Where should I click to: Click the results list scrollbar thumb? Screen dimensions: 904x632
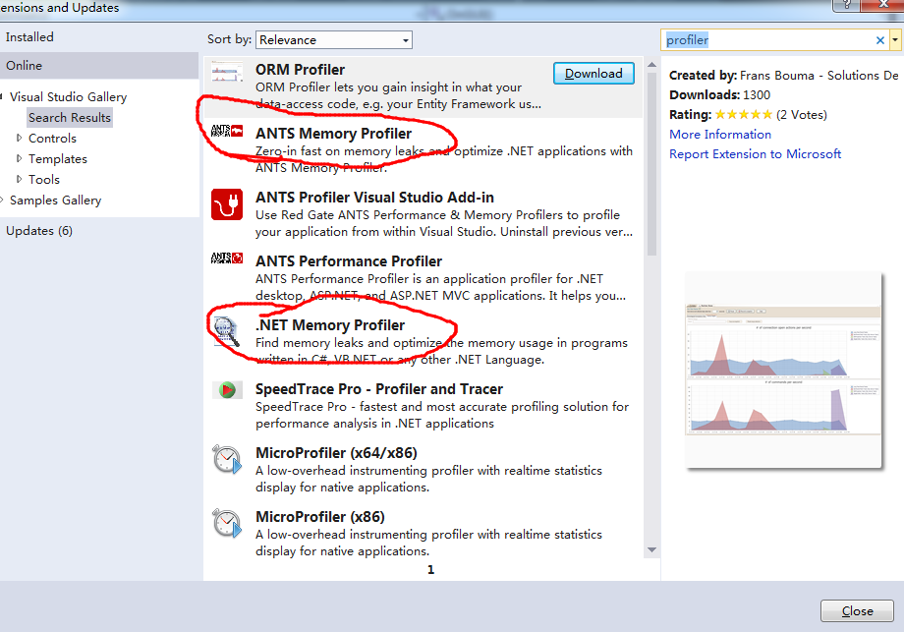[x=652, y=163]
